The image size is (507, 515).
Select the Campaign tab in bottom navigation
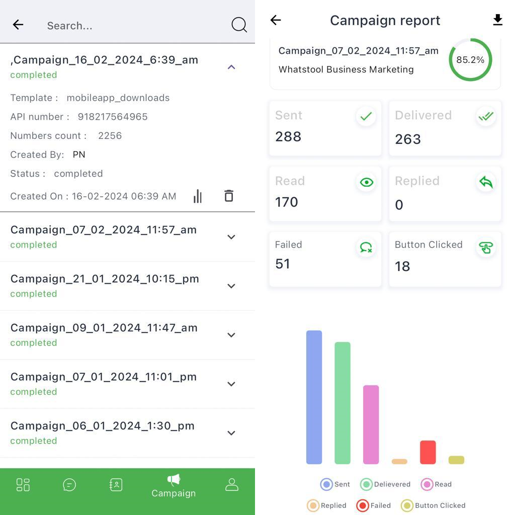(x=174, y=485)
